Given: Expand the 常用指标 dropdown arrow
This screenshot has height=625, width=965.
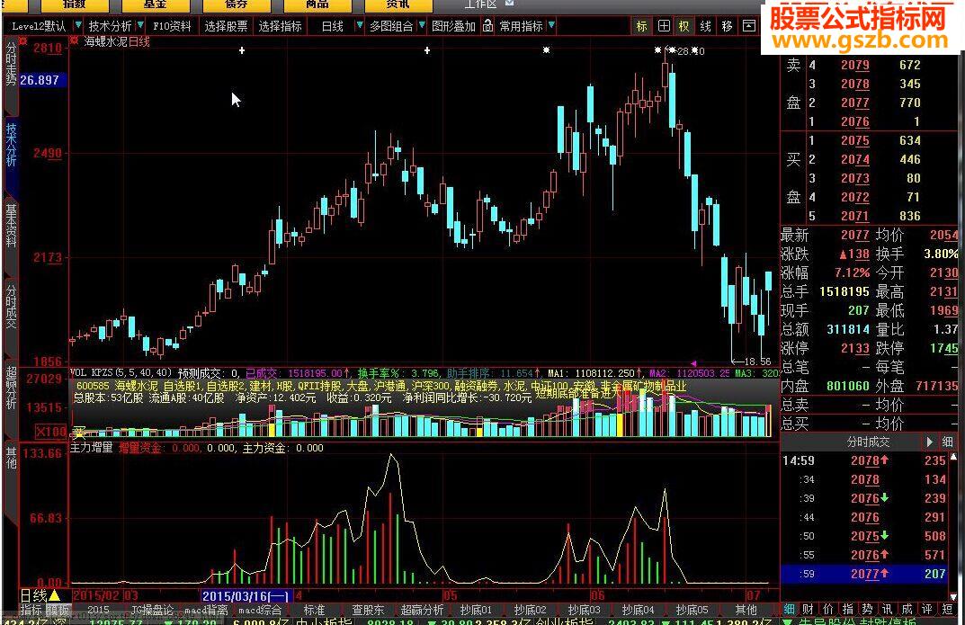Looking at the screenshot, I should coord(551,25).
